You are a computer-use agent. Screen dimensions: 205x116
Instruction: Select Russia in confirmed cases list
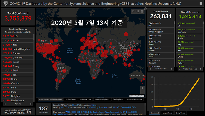tap(17, 62)
